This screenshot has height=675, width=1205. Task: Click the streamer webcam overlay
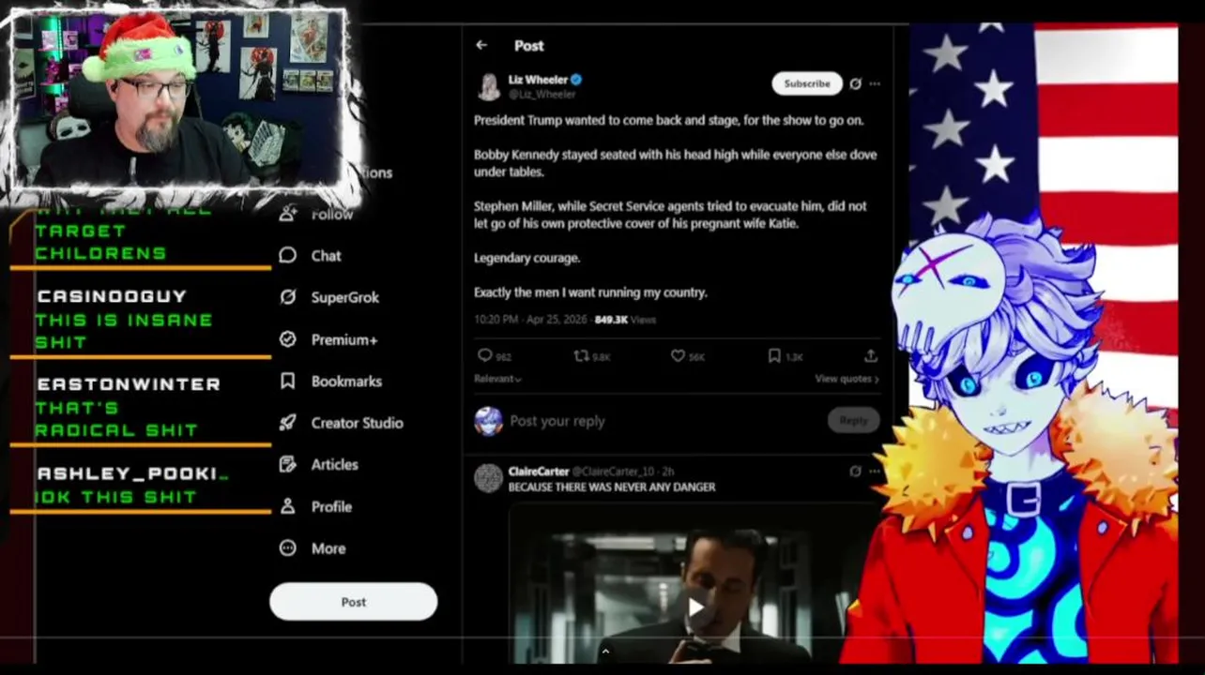(x=178, y=100)
